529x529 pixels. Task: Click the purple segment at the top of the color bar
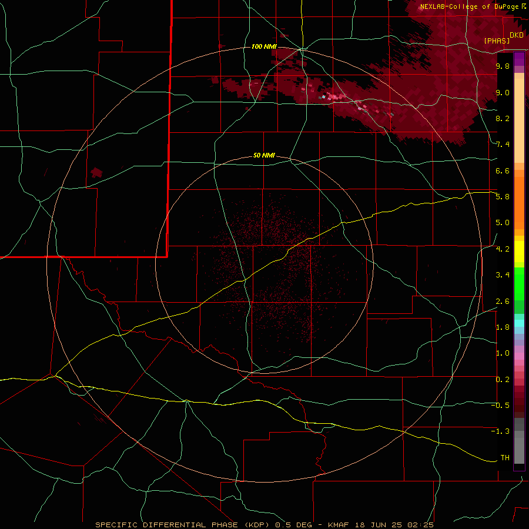coord(519,59)
